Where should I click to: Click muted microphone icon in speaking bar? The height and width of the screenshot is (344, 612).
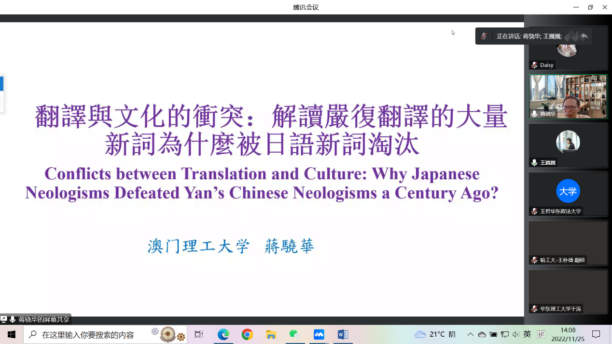point(484,36)
